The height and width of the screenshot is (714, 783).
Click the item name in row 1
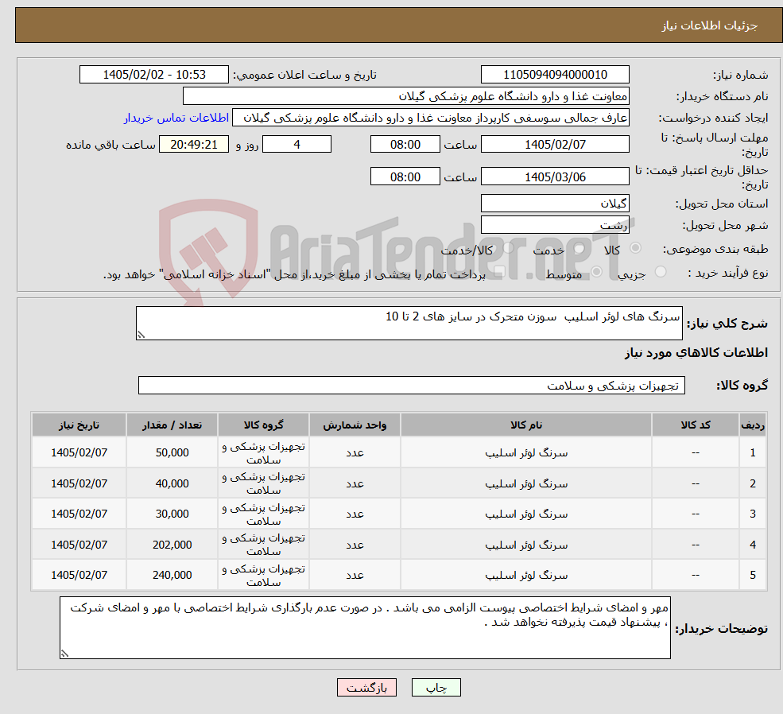pos(526,453)
